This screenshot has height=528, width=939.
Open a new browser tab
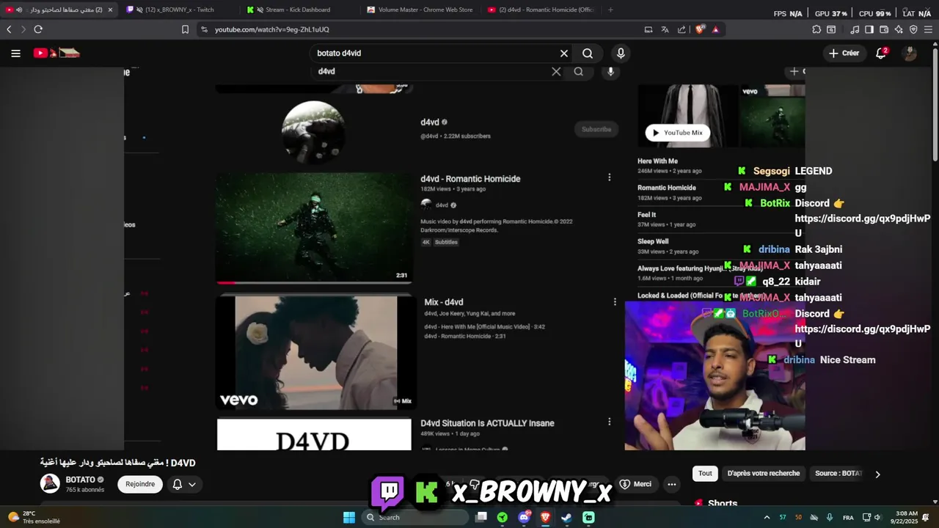(x=610, y=10)
